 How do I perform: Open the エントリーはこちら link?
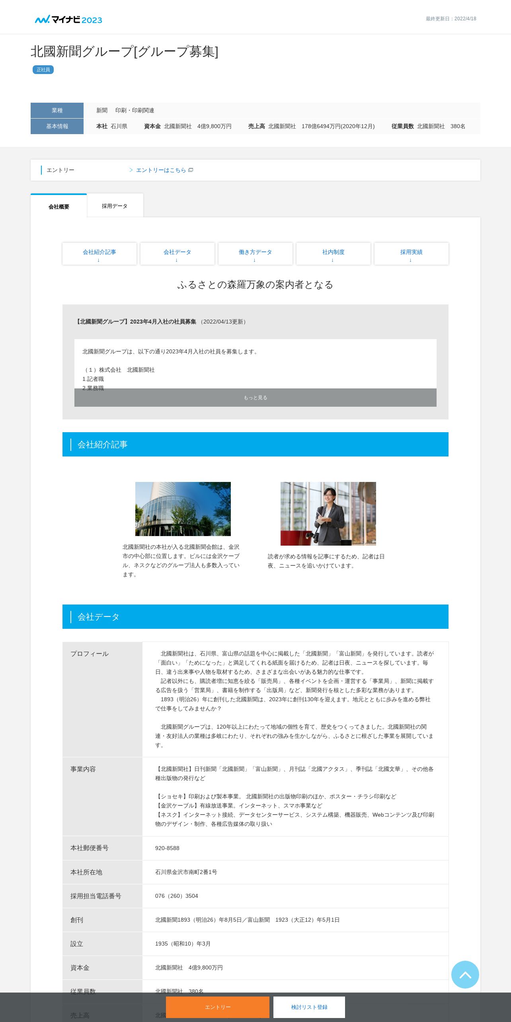click(x=161, y=170)
